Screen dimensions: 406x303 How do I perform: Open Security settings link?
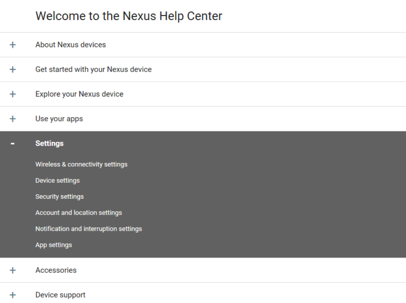click(60, 197)
